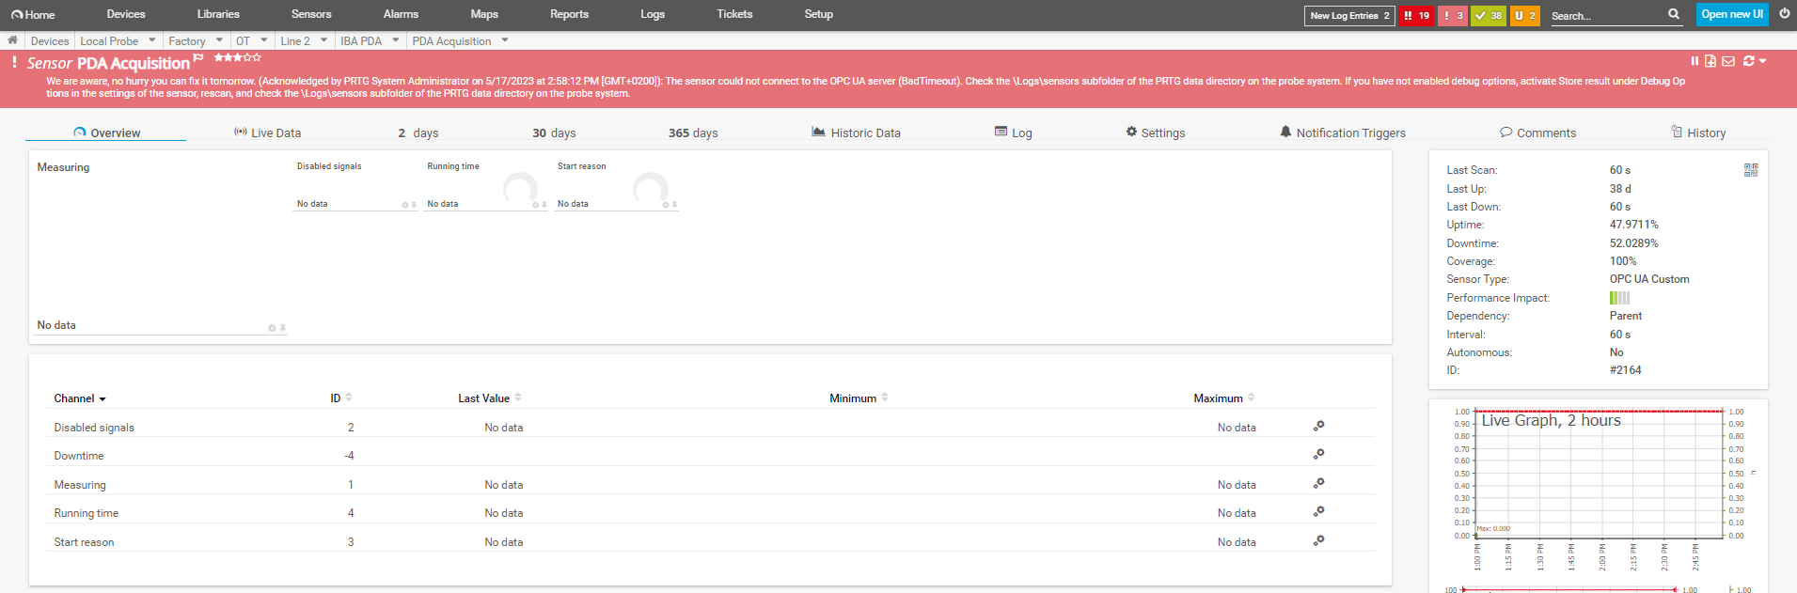Viewport: 1797px width, 593px height.
Task: Set sensor priority to five stars
Action: coord(257,57)
